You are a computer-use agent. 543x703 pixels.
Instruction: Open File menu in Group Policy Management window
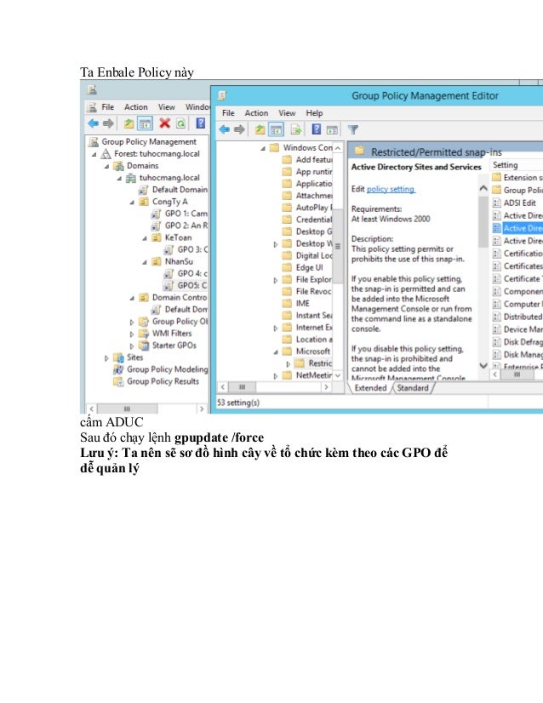tap(107, 107)
